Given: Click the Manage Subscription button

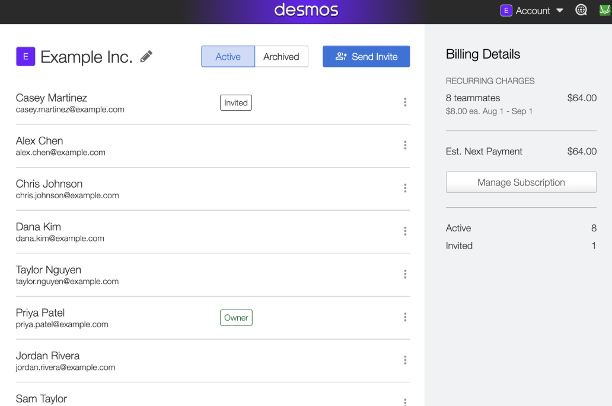Looking at the screenshot, I should coord(521,182).
